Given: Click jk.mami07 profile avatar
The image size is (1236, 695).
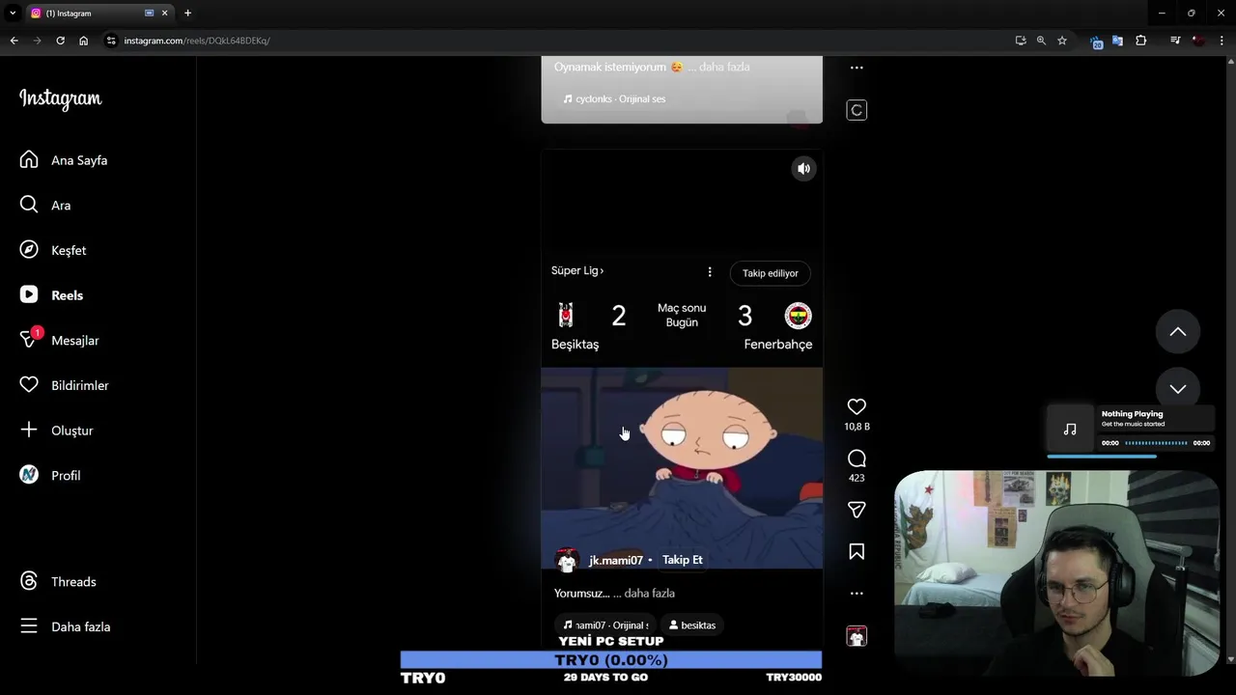Looking at the screenshot, I should [x=567, y=560].
